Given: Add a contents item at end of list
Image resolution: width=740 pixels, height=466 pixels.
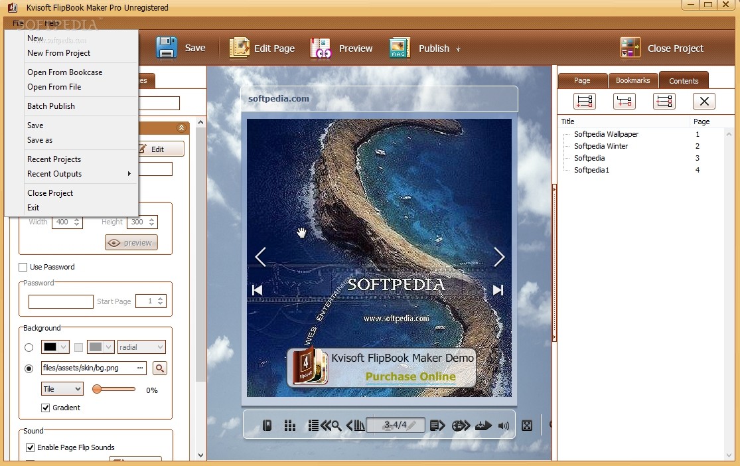Looking at the screenshot, I should click(584, 101).
